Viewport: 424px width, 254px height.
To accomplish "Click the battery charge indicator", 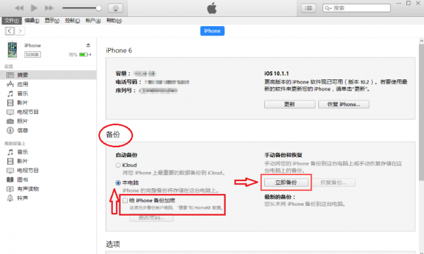I will (x=83, y=55).
